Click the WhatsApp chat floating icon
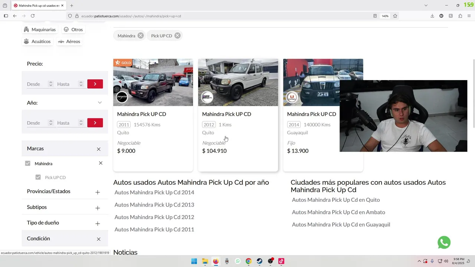The width and height of the screenshot is (475, 267). pyautogui.click(x=444, y=243)
